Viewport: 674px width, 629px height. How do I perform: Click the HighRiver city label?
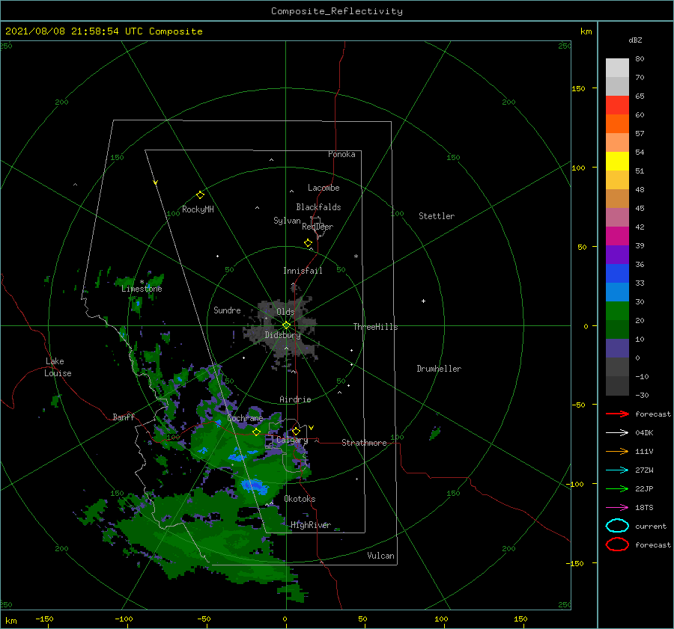click(311, 525)
